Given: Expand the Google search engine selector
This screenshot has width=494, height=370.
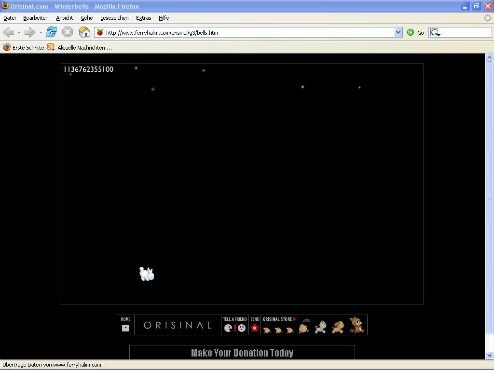Looking at the screenshot, I should click(x=435, y=33).
